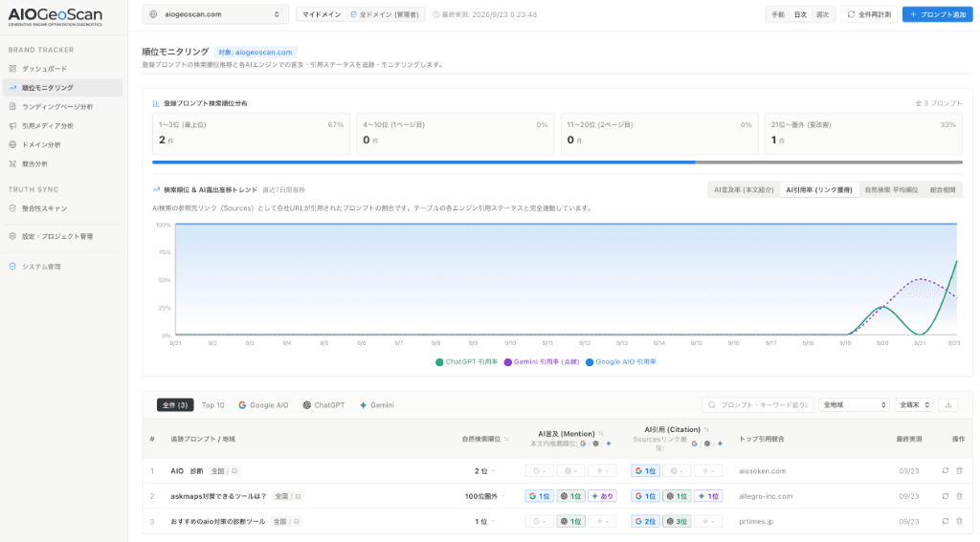The image size is (980, 542).
Task: Open the 全地域 region dropdown
Action: click(x=854, y=404)
